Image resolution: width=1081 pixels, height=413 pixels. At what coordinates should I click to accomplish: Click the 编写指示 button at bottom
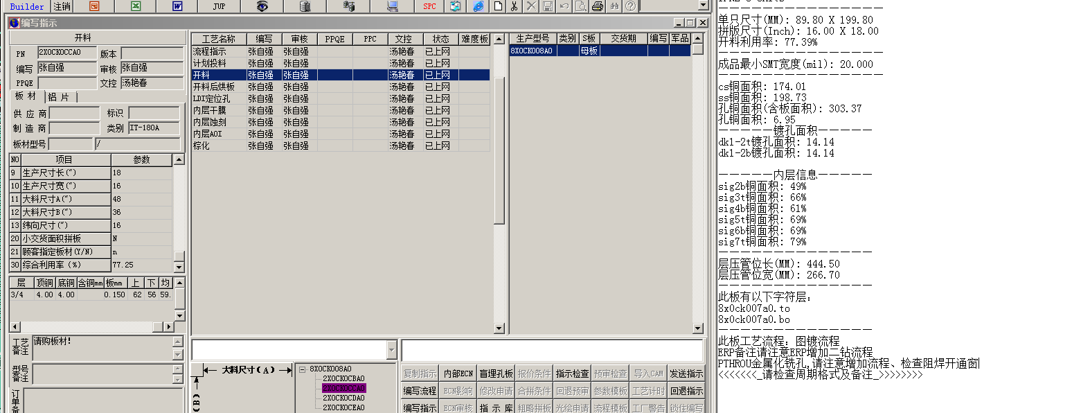[x=420, y=409]
